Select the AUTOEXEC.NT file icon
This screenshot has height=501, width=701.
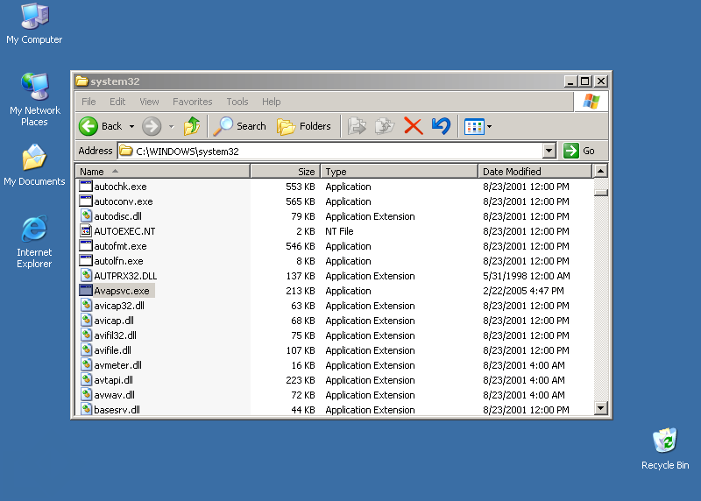click(86, 231)
